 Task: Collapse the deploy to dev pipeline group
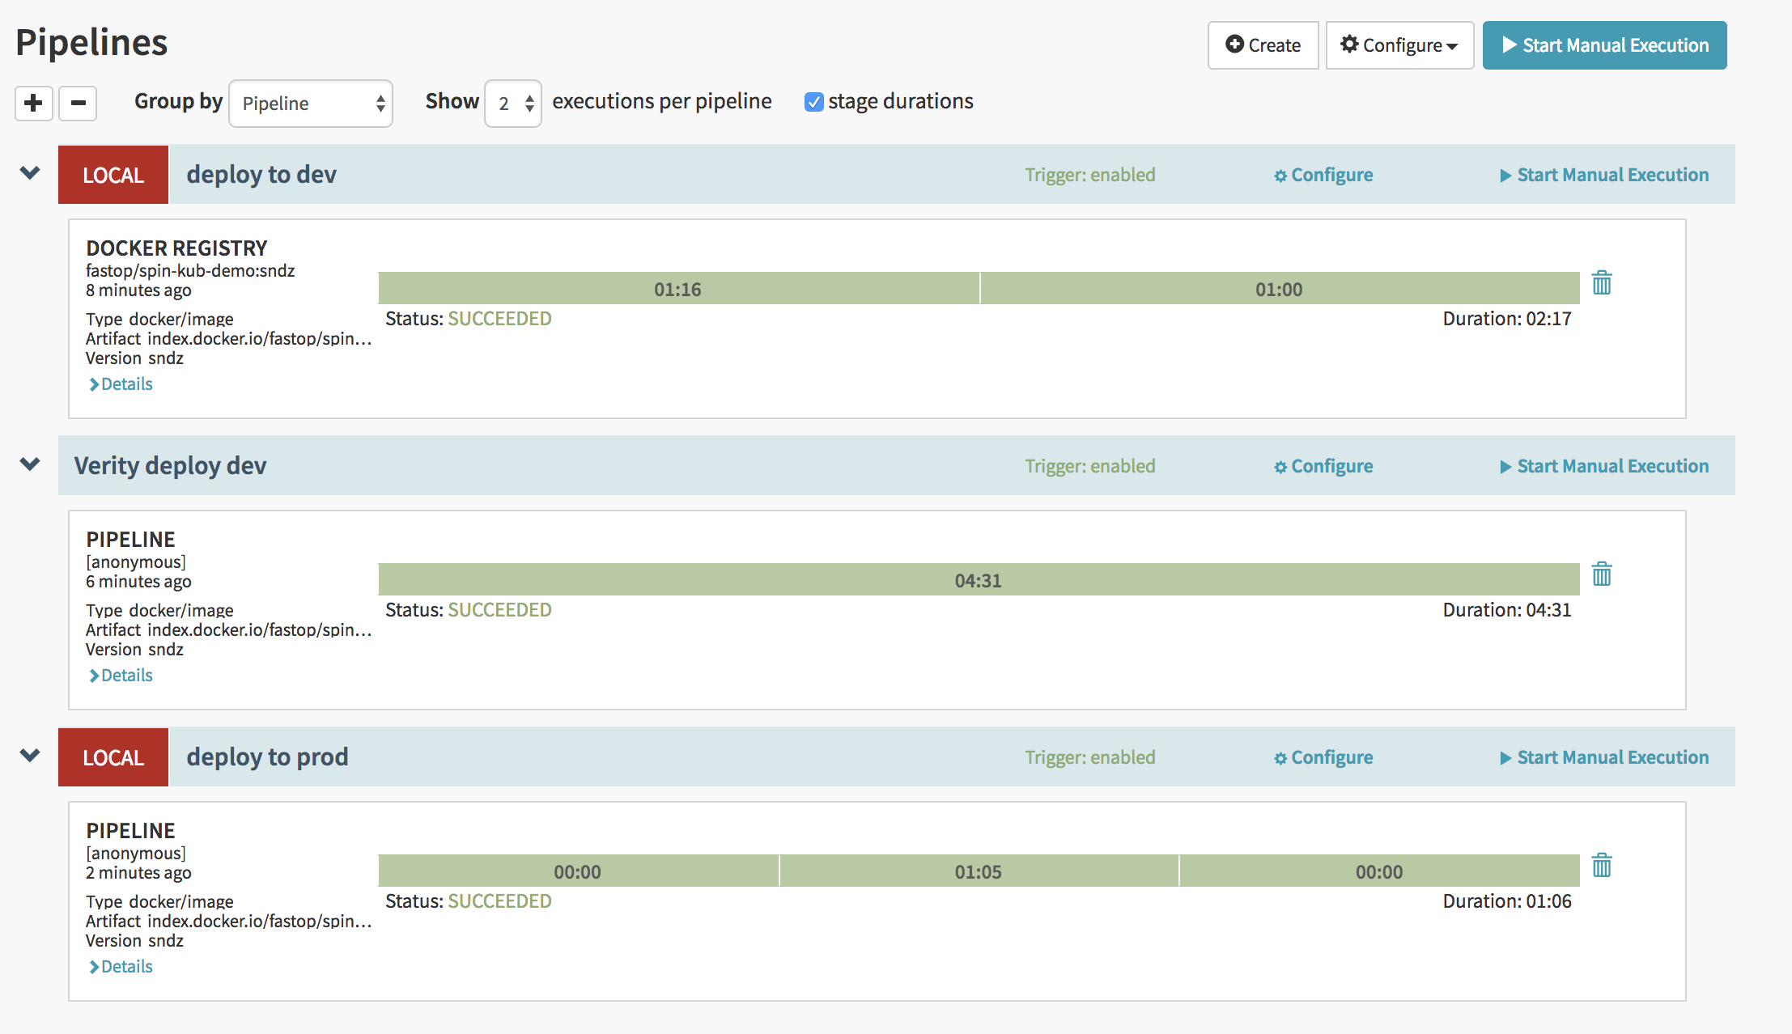30,173
